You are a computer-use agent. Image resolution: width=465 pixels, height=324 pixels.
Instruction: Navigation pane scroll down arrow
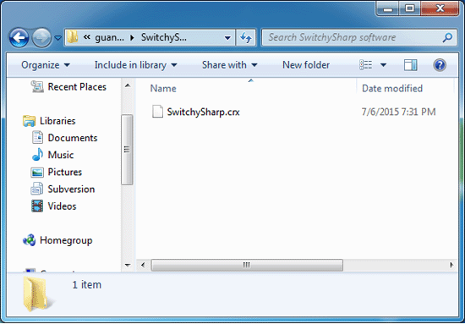click(128, 266)
